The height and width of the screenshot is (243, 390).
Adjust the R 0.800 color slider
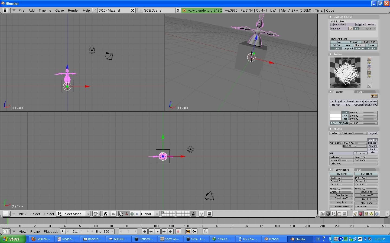[x=363, y=113]
